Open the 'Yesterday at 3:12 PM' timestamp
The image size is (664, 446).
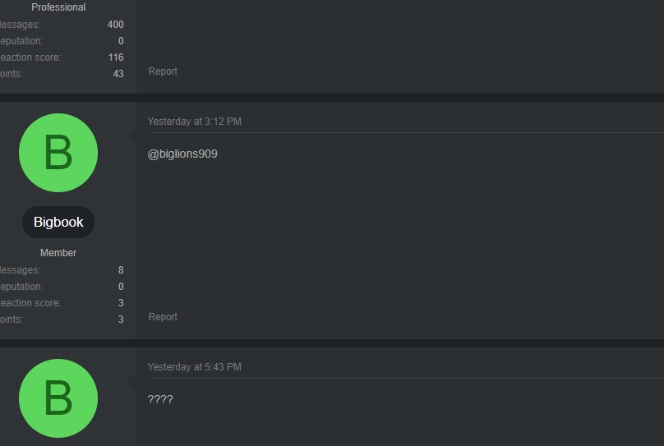coord(194,122)
